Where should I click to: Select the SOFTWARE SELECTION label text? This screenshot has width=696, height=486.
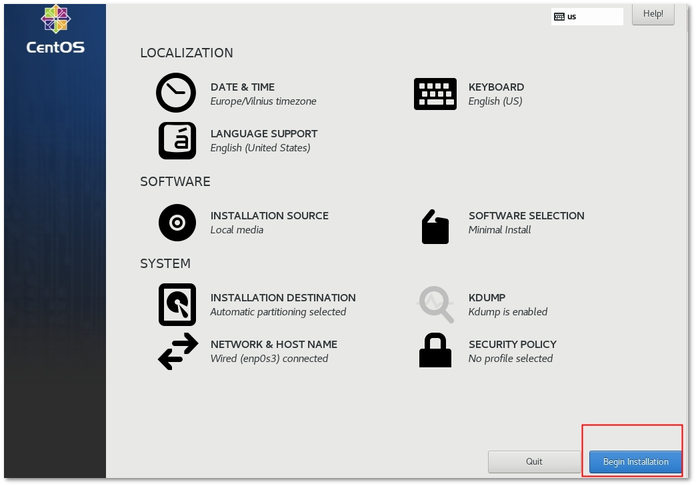526,216
